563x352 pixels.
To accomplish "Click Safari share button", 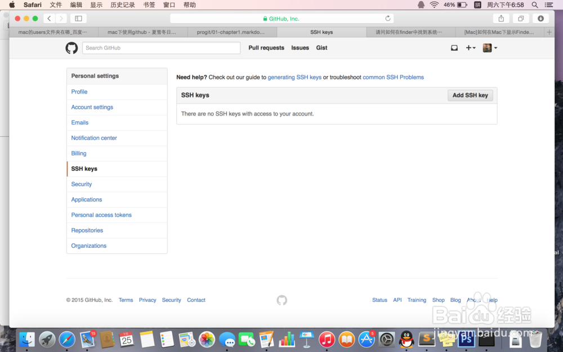I will click(501, 19).
